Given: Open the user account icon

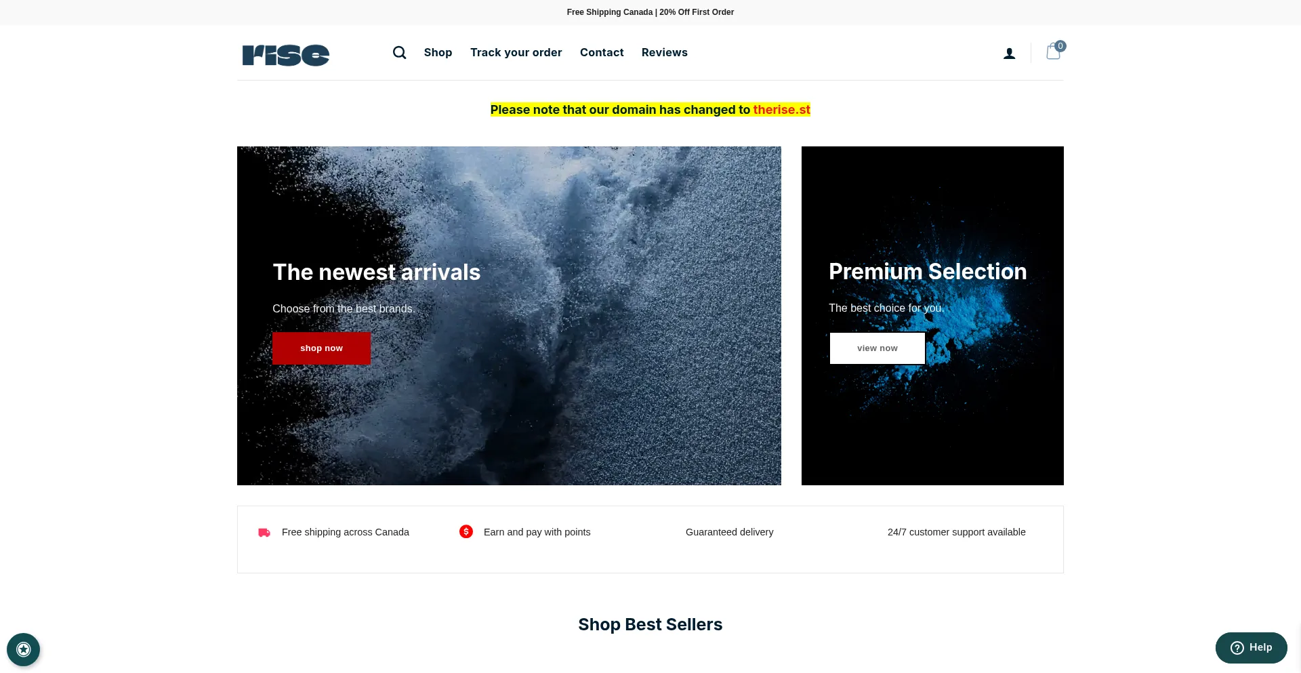Looking at the screenshot, I should (x=1009, y=54).
